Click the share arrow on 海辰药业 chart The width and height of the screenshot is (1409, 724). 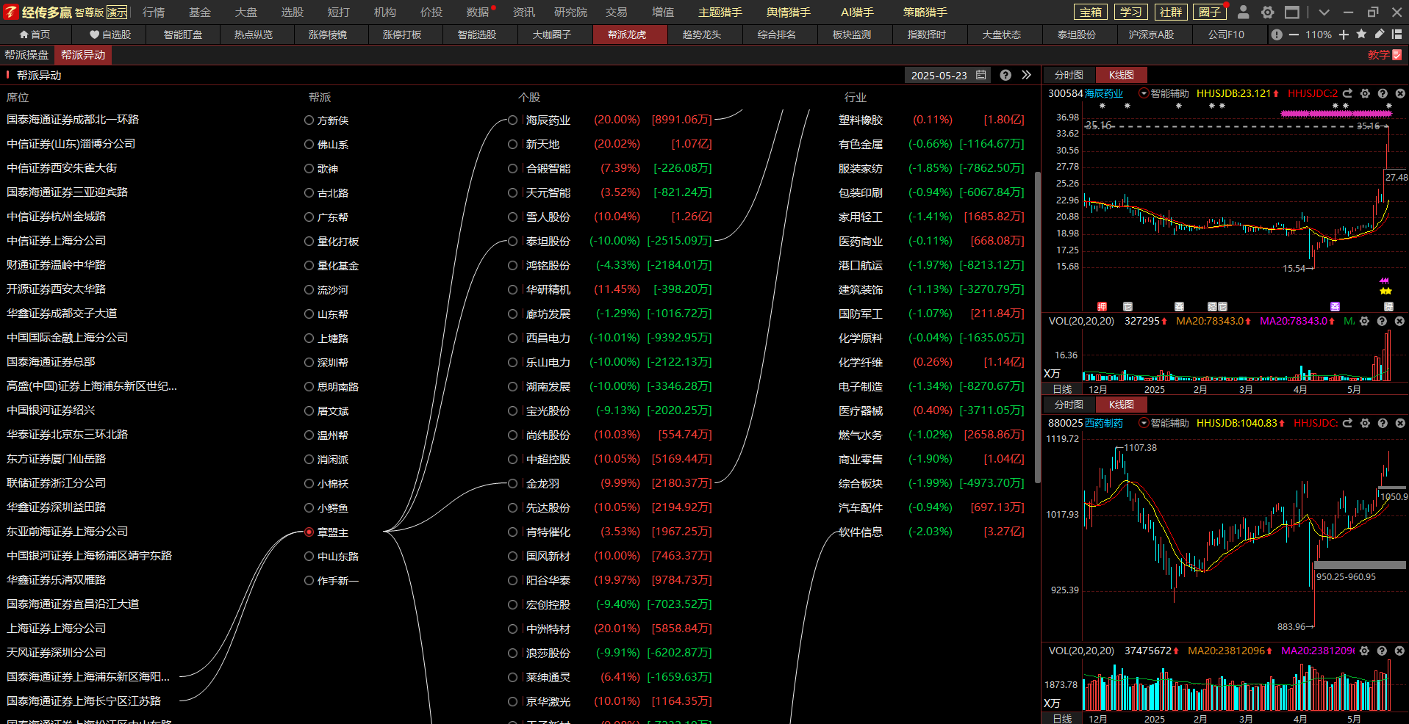1347,93
